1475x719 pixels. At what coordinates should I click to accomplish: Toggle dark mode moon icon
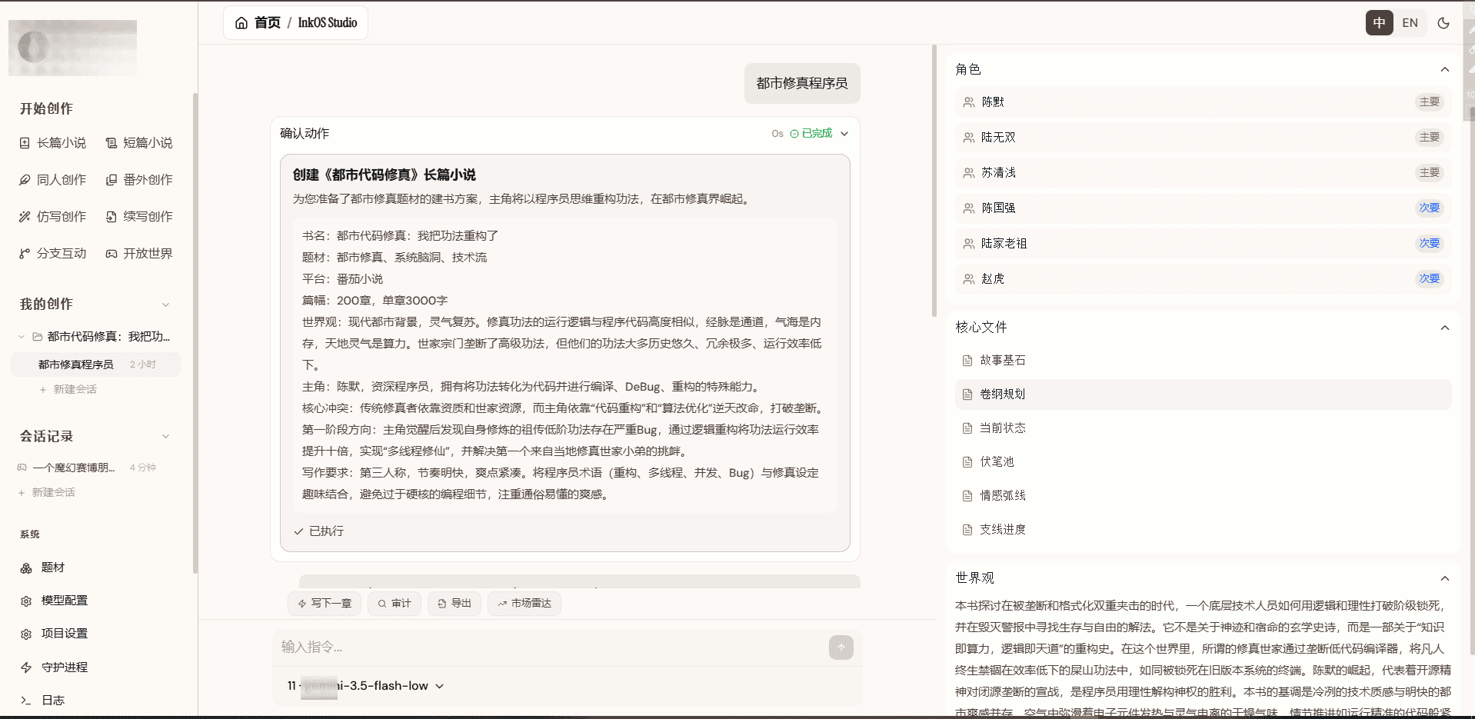[1443, 23]
